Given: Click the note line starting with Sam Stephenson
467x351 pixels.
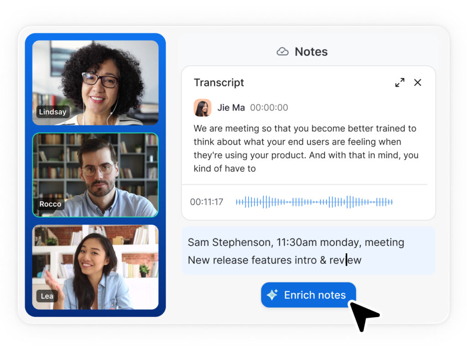Looking at the screenshot, I should [296, 242].
